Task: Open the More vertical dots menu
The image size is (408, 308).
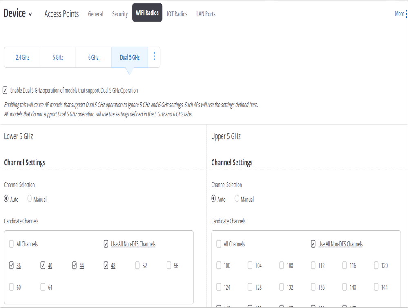Action: coord(406,14)
